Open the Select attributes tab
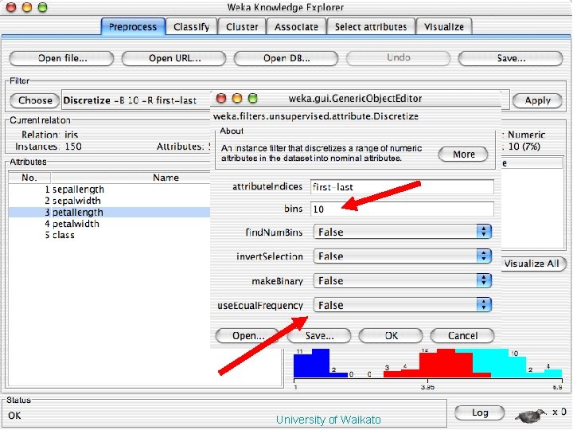This screenshot has height=430, width=573. (371, 27)
